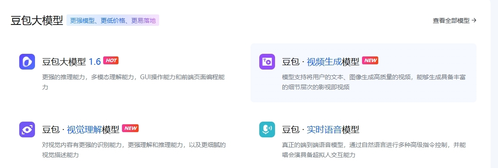Click the 更强模型、更低价格、更易落地 tag
The width and height of the screenshot is (498, 168).
click(113, 21)
